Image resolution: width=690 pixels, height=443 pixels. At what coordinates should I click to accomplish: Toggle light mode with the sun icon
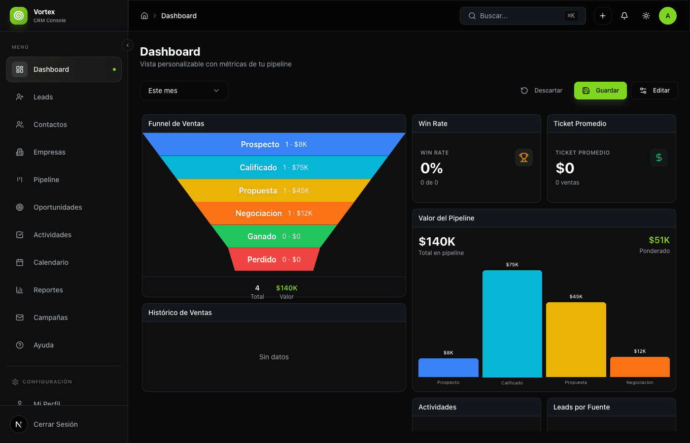click(646, 16)
